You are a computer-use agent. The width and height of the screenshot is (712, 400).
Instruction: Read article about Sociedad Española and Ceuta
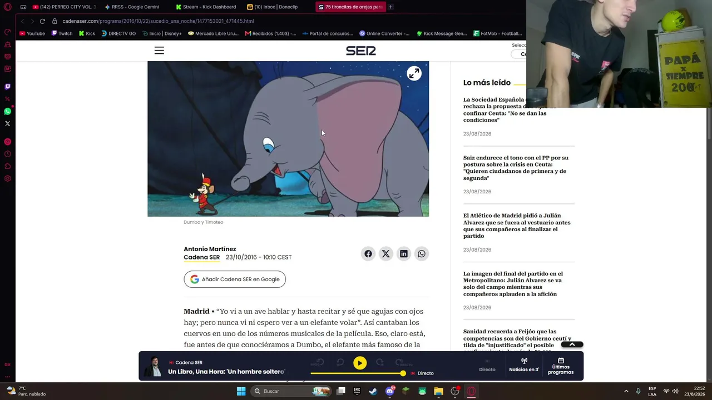(510, 110)
